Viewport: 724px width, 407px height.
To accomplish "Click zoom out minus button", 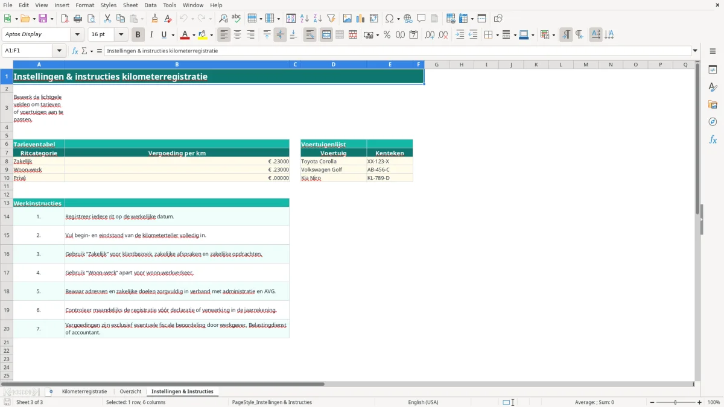I will coord(651,402).
